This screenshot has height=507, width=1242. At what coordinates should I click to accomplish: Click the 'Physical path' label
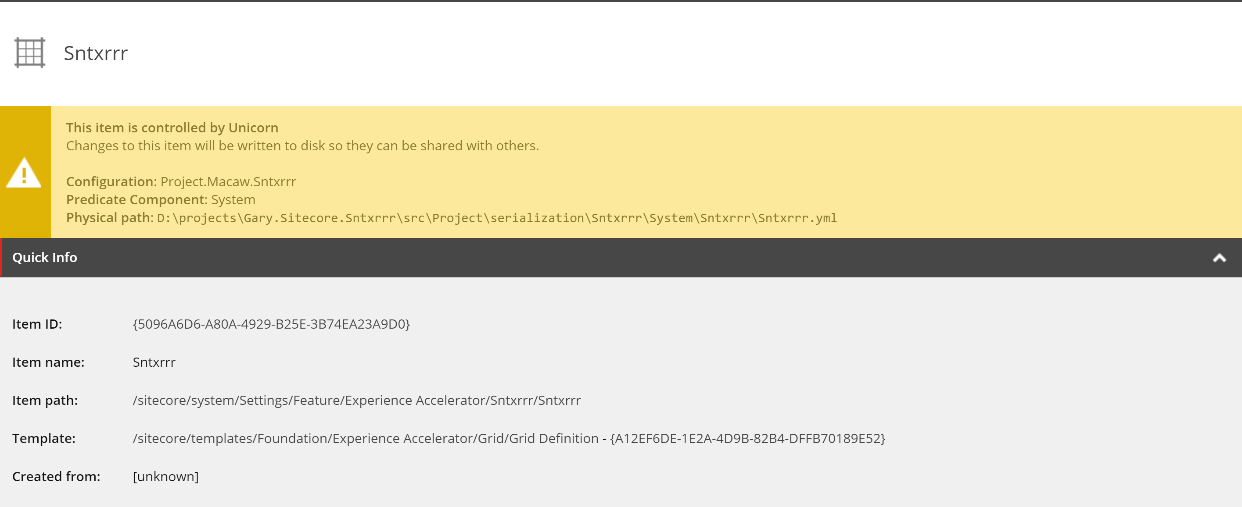[109, 218]
